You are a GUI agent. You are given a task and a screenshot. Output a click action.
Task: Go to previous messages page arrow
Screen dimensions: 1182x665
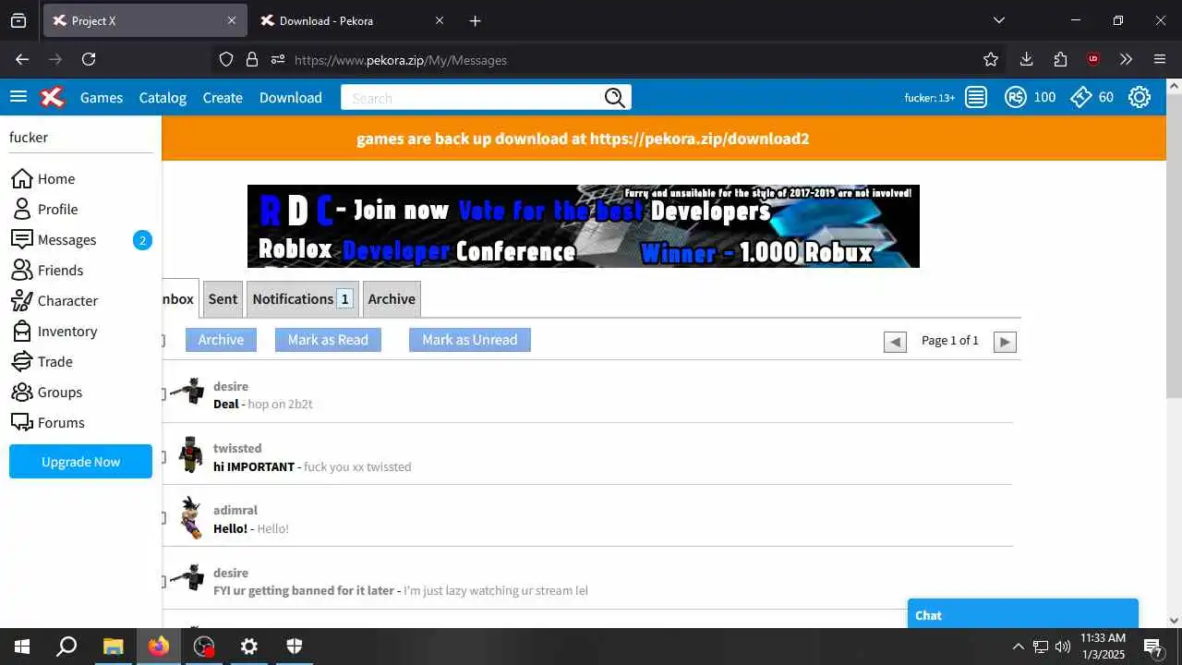pyautogui.click(x=895, y=342)
